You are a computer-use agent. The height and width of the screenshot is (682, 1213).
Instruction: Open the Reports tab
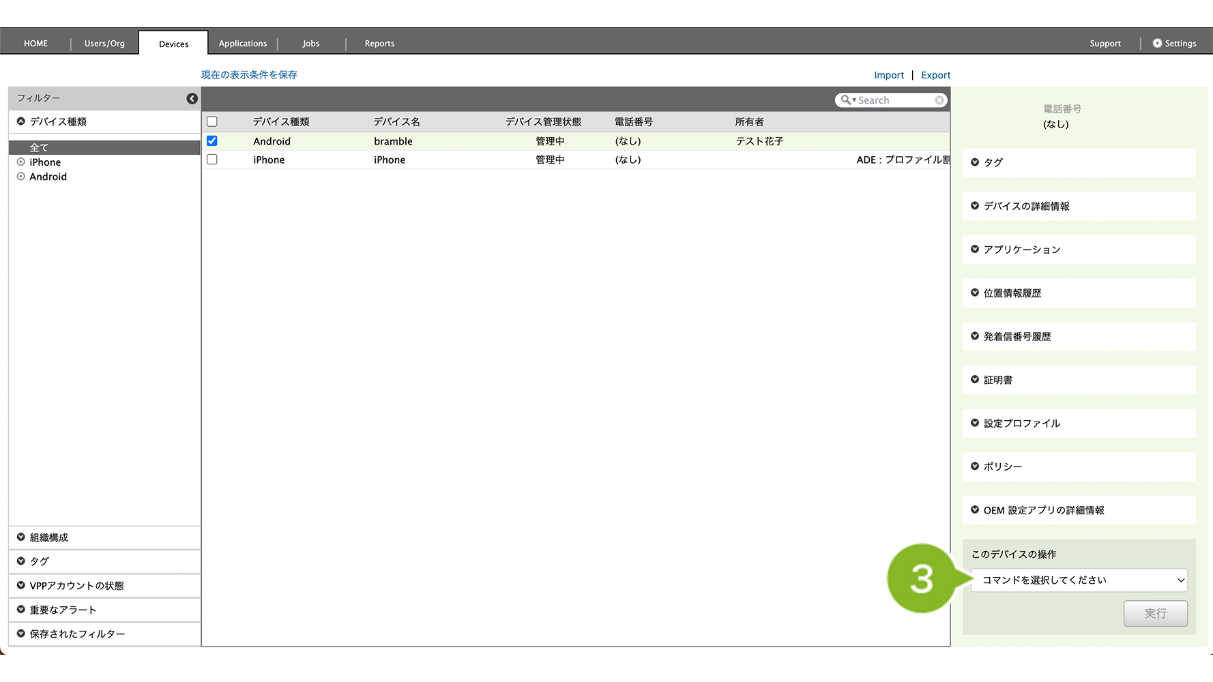pos(379,44)
